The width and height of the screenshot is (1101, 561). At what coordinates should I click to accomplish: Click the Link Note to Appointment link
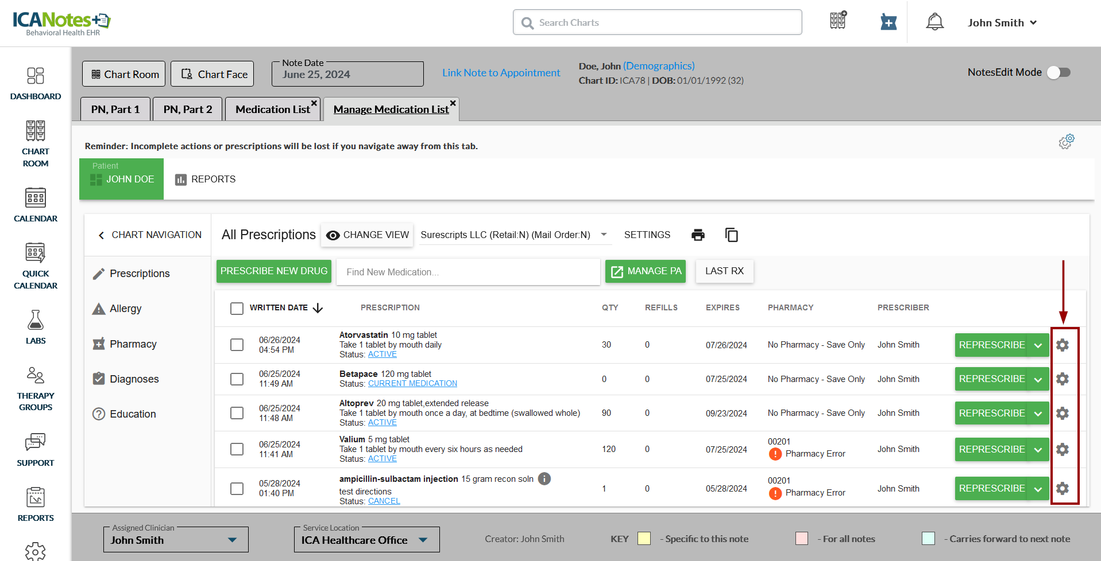[501, 73]
